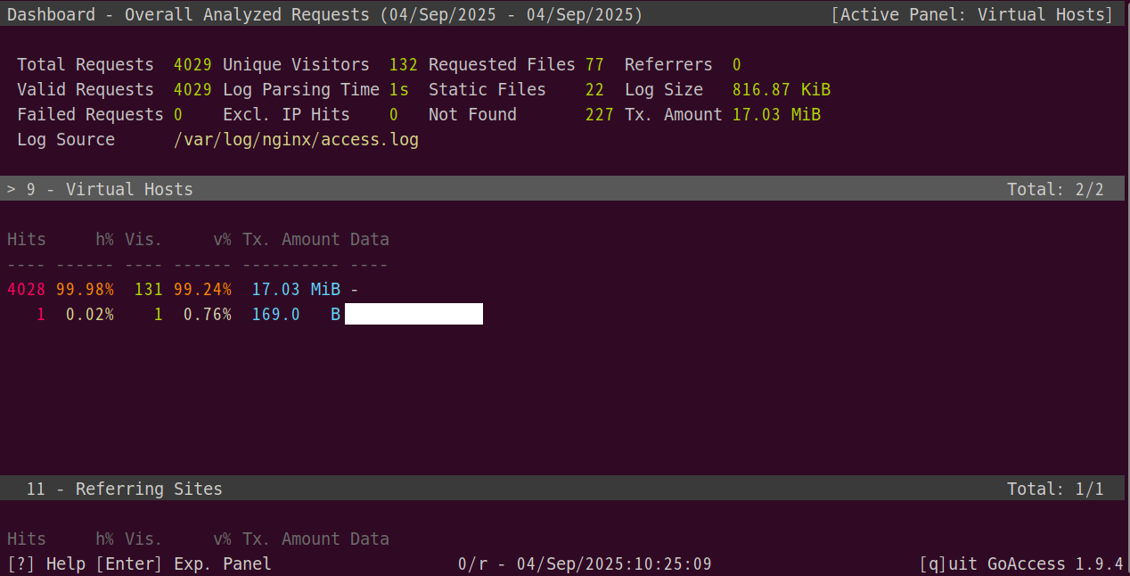Click the Hits column header in Virtual Hosts
Image resolution: width=1130 pixels, height=576 pixels.
click(x=27, y=239)
